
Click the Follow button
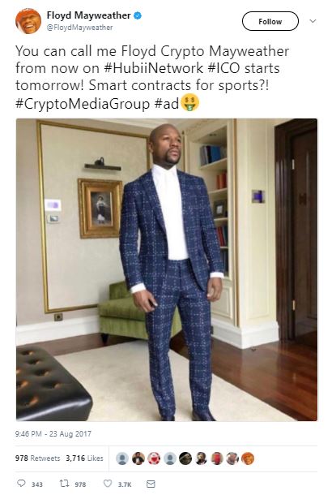click(270, 21)
